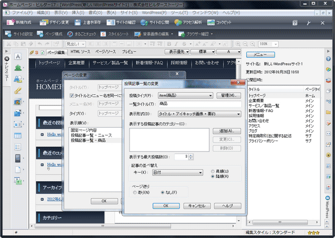Select 固定ページ内容 in 表示順 list
The image size is (335, 238).
click(84, 130)
